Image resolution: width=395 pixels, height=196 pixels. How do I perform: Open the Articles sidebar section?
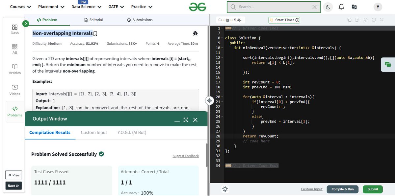pos(14,69)
